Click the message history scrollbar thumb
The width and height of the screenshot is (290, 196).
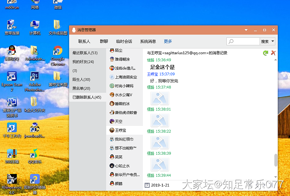click(x=276, y=160)
